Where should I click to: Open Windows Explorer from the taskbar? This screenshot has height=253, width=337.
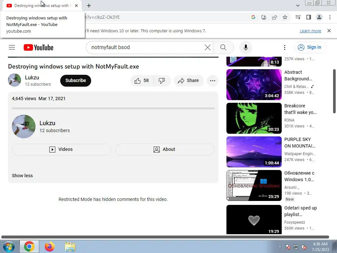click(70, 246)
